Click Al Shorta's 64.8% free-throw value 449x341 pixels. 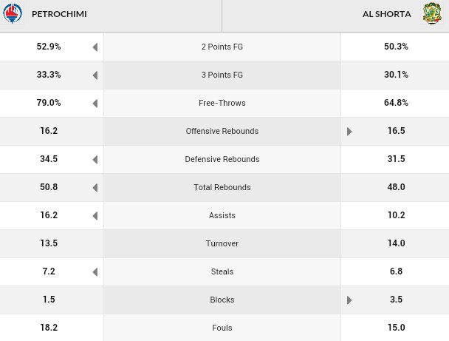click(396, 103)
